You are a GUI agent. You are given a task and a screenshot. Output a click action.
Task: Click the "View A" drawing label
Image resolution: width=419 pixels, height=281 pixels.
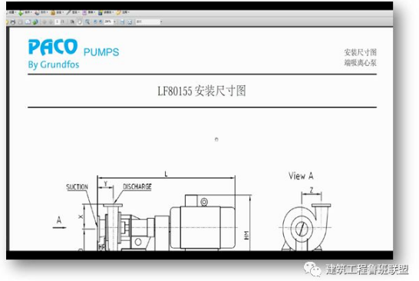[x=301, y=176]
